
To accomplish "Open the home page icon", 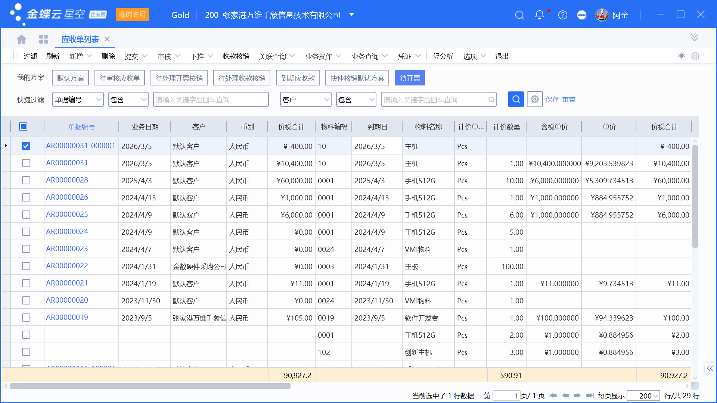I will point(21,39).
